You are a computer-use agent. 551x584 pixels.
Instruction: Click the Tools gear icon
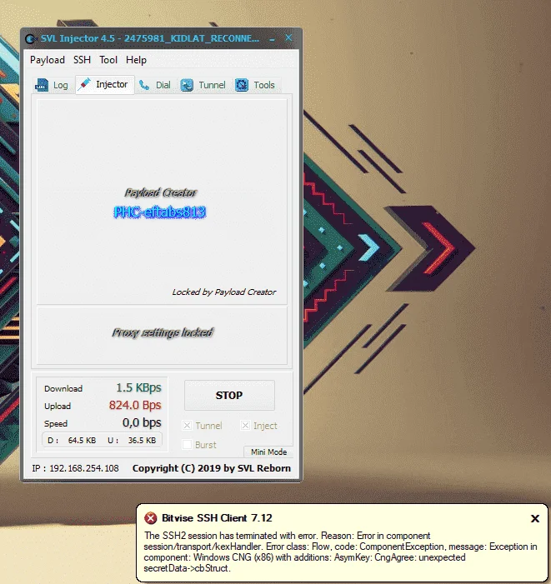242,85
